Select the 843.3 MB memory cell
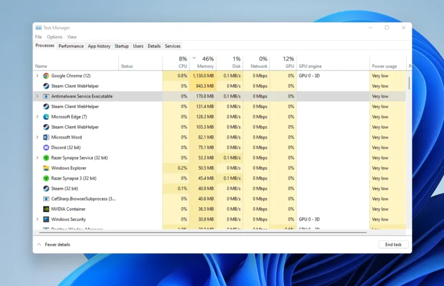 pyautogui.click(x=203, y=86)
